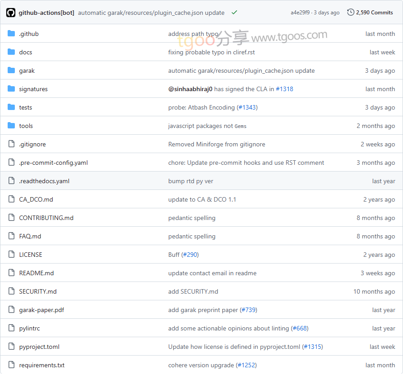Open the CONTRIBUTING.md file name

pyautogui.click(x=46, y=218)
